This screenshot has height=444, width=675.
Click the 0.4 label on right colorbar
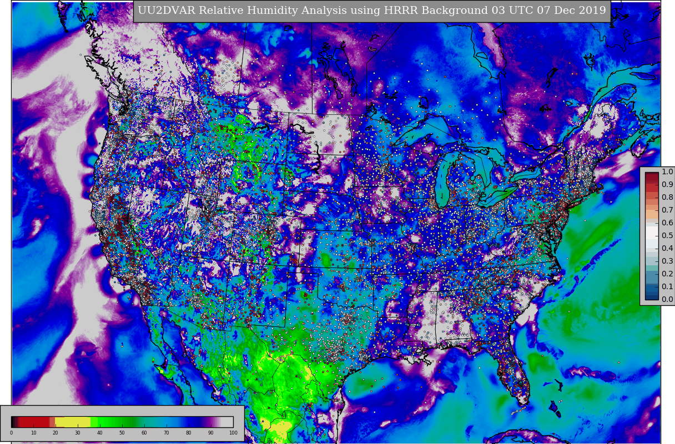[667, 249]
